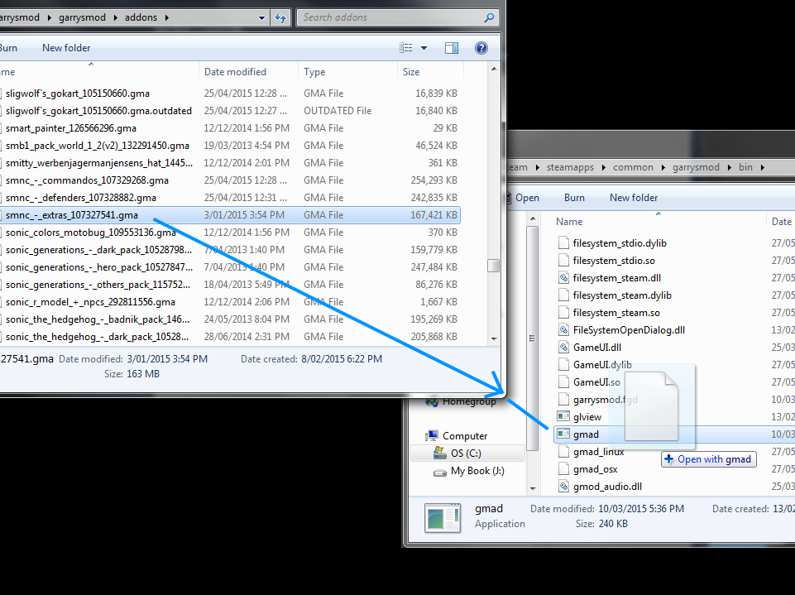Click the change view icon in addons toolbar
The image size is (795, 595).
(405, 48)
